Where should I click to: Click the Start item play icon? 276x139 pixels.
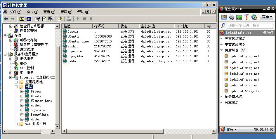click(78, 19)
